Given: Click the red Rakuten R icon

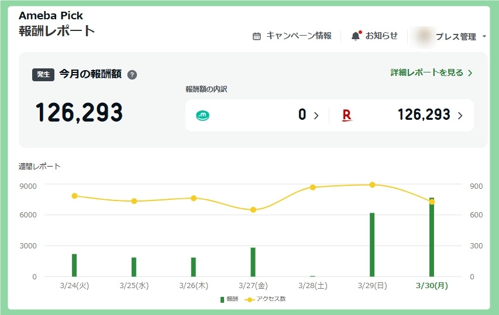Looking at the screenshot, I should (x=346, y=115).
